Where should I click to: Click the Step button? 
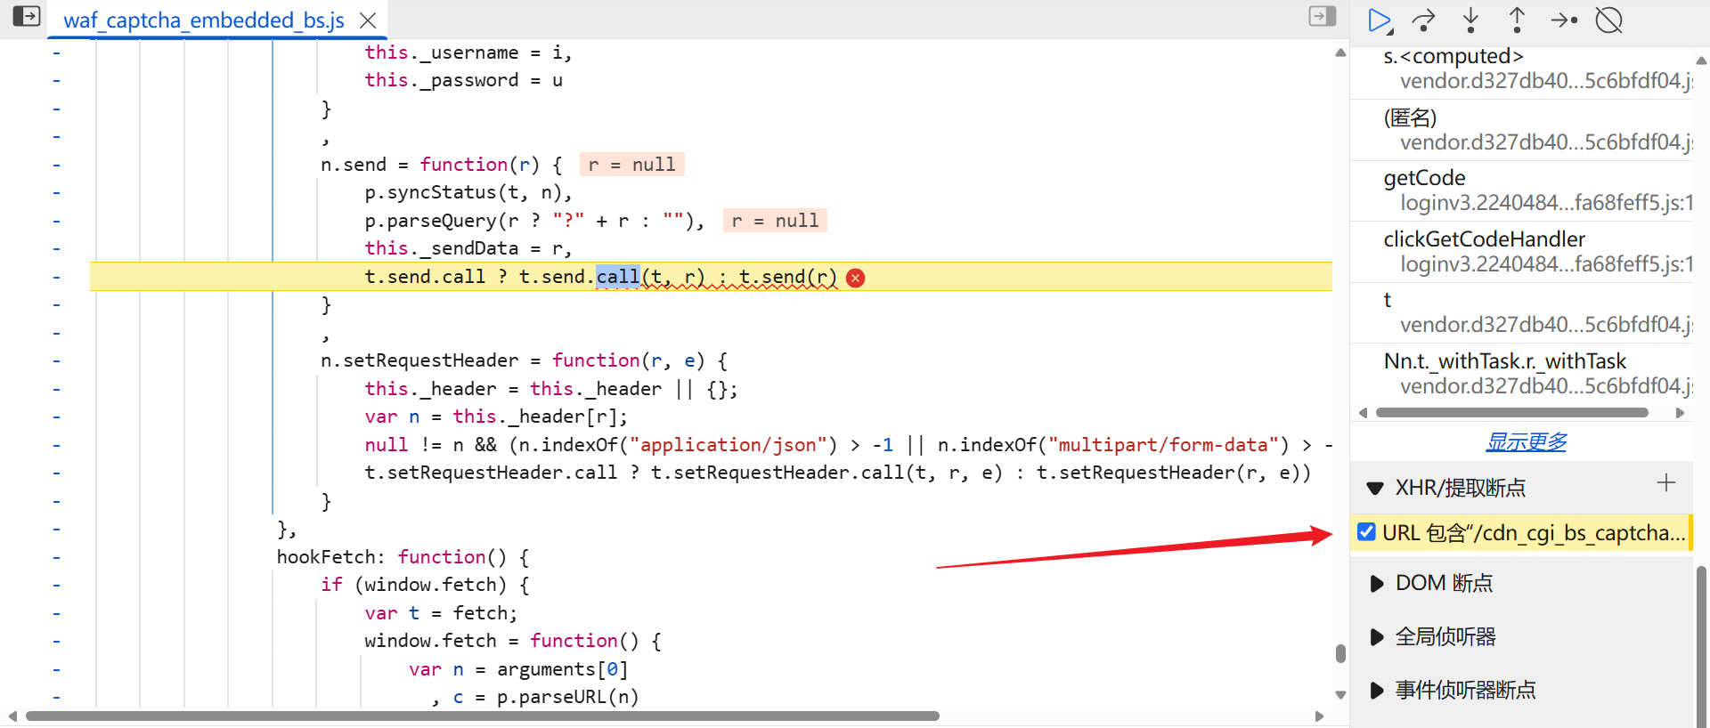(x=1564, y=20)
